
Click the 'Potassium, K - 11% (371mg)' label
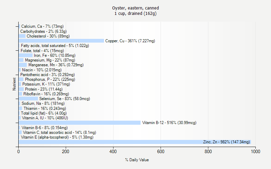[46, 84]
